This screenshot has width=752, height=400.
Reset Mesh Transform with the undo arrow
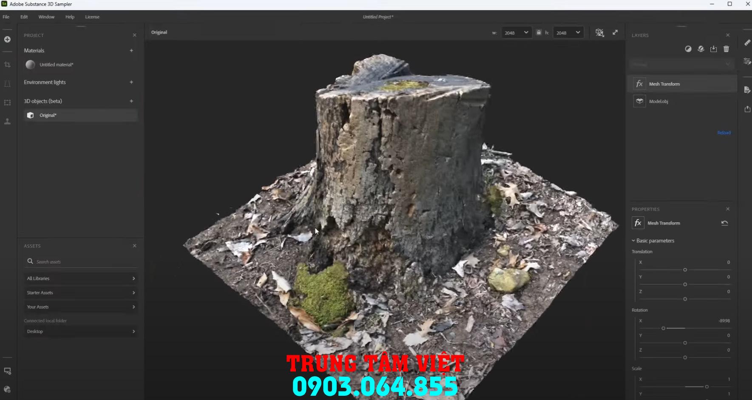725,223
